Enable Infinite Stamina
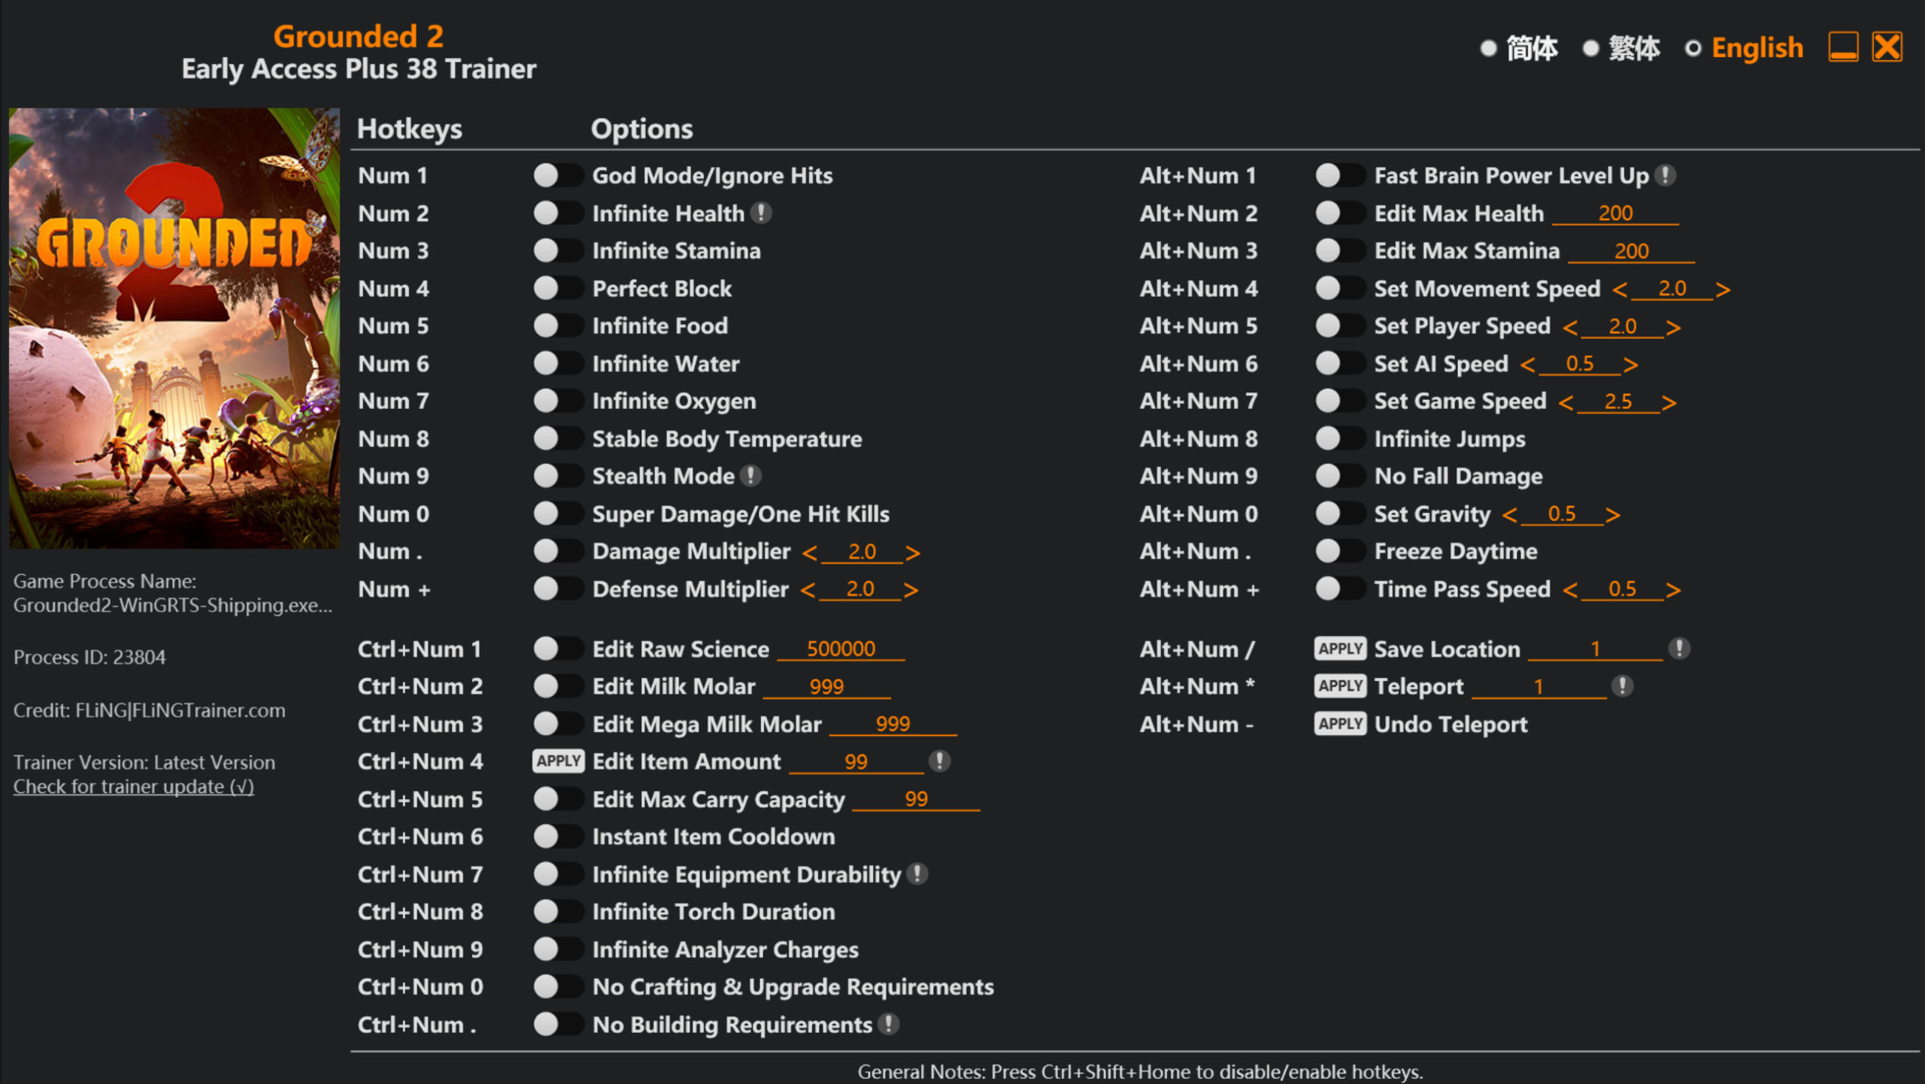The height and width of the screenshot is (1084, 1925). click(558, 250)
